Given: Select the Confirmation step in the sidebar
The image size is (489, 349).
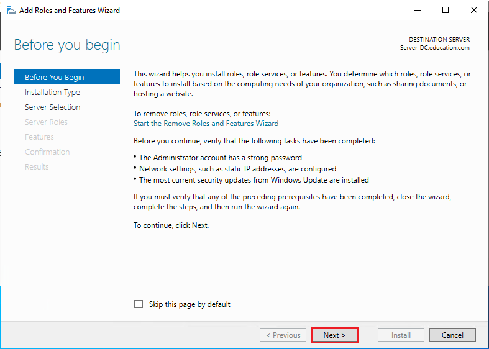Looking at the screenshot, I should (47, 152).
